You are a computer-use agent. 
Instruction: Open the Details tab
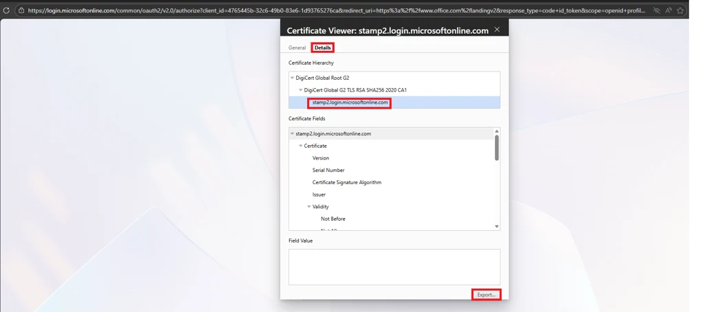click(x=322, y=48)
